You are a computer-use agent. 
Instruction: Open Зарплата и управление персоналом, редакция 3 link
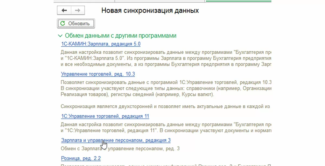[x=116, y=140]
